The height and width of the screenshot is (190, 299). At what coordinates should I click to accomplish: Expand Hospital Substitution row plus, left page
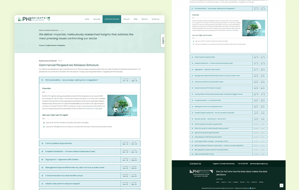(42, 152)
